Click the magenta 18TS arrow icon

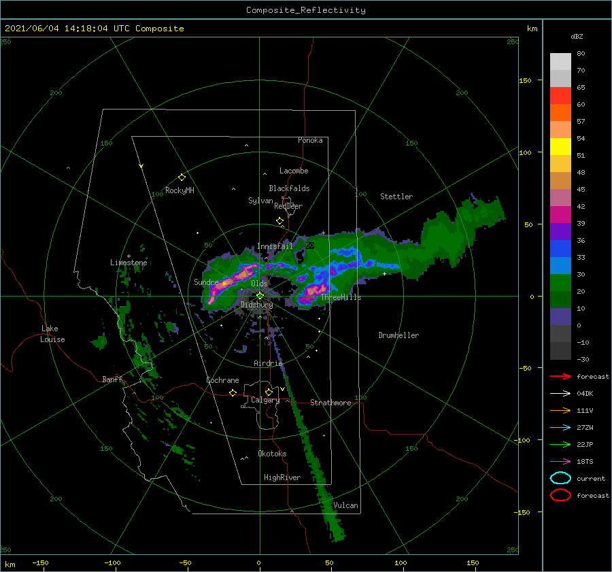tap(560, 462)
